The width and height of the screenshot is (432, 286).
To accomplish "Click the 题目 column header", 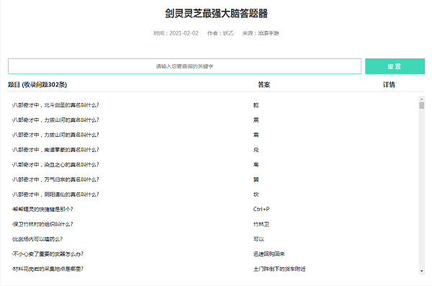I will click(37, 85).
